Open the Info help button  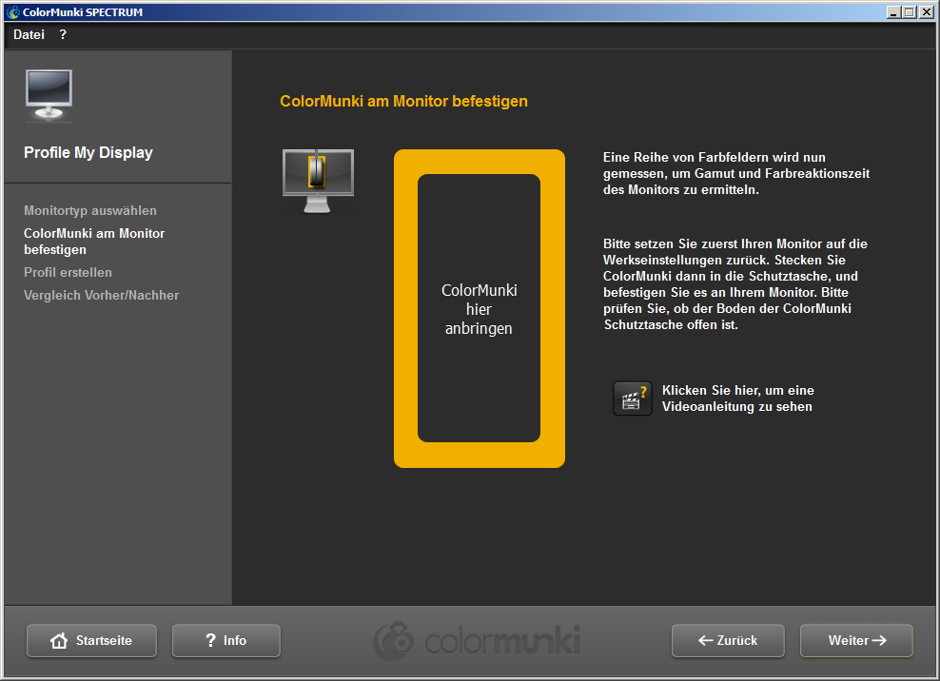click(226, 640)
